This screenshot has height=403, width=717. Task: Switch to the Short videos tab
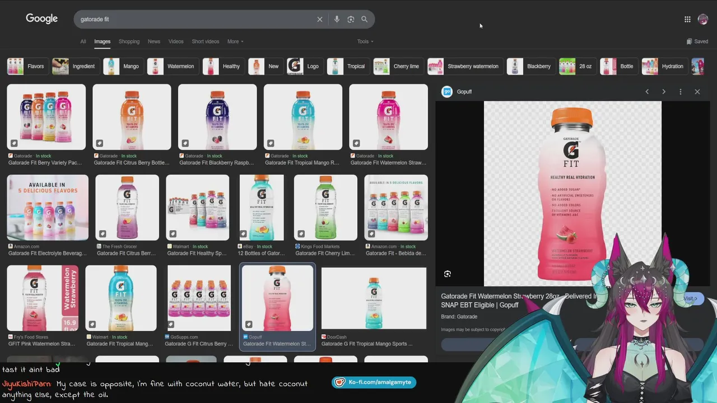click(x=206, y=41)
